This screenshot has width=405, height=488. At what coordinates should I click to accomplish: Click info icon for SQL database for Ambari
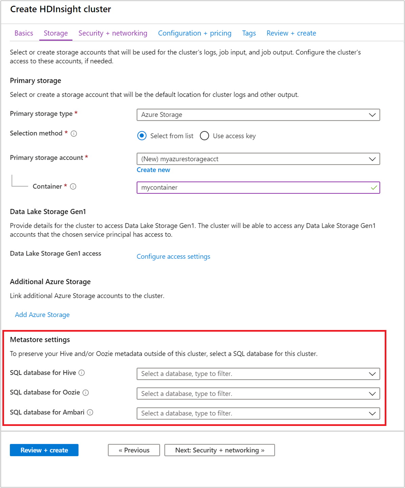coord(90,412)
